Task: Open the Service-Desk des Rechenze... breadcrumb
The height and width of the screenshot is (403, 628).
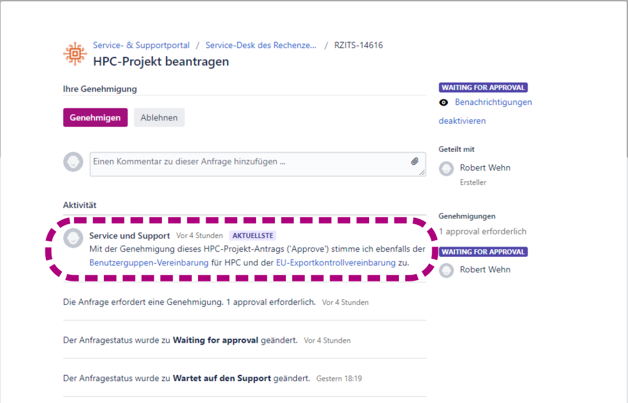Action: tap(261, 45)
